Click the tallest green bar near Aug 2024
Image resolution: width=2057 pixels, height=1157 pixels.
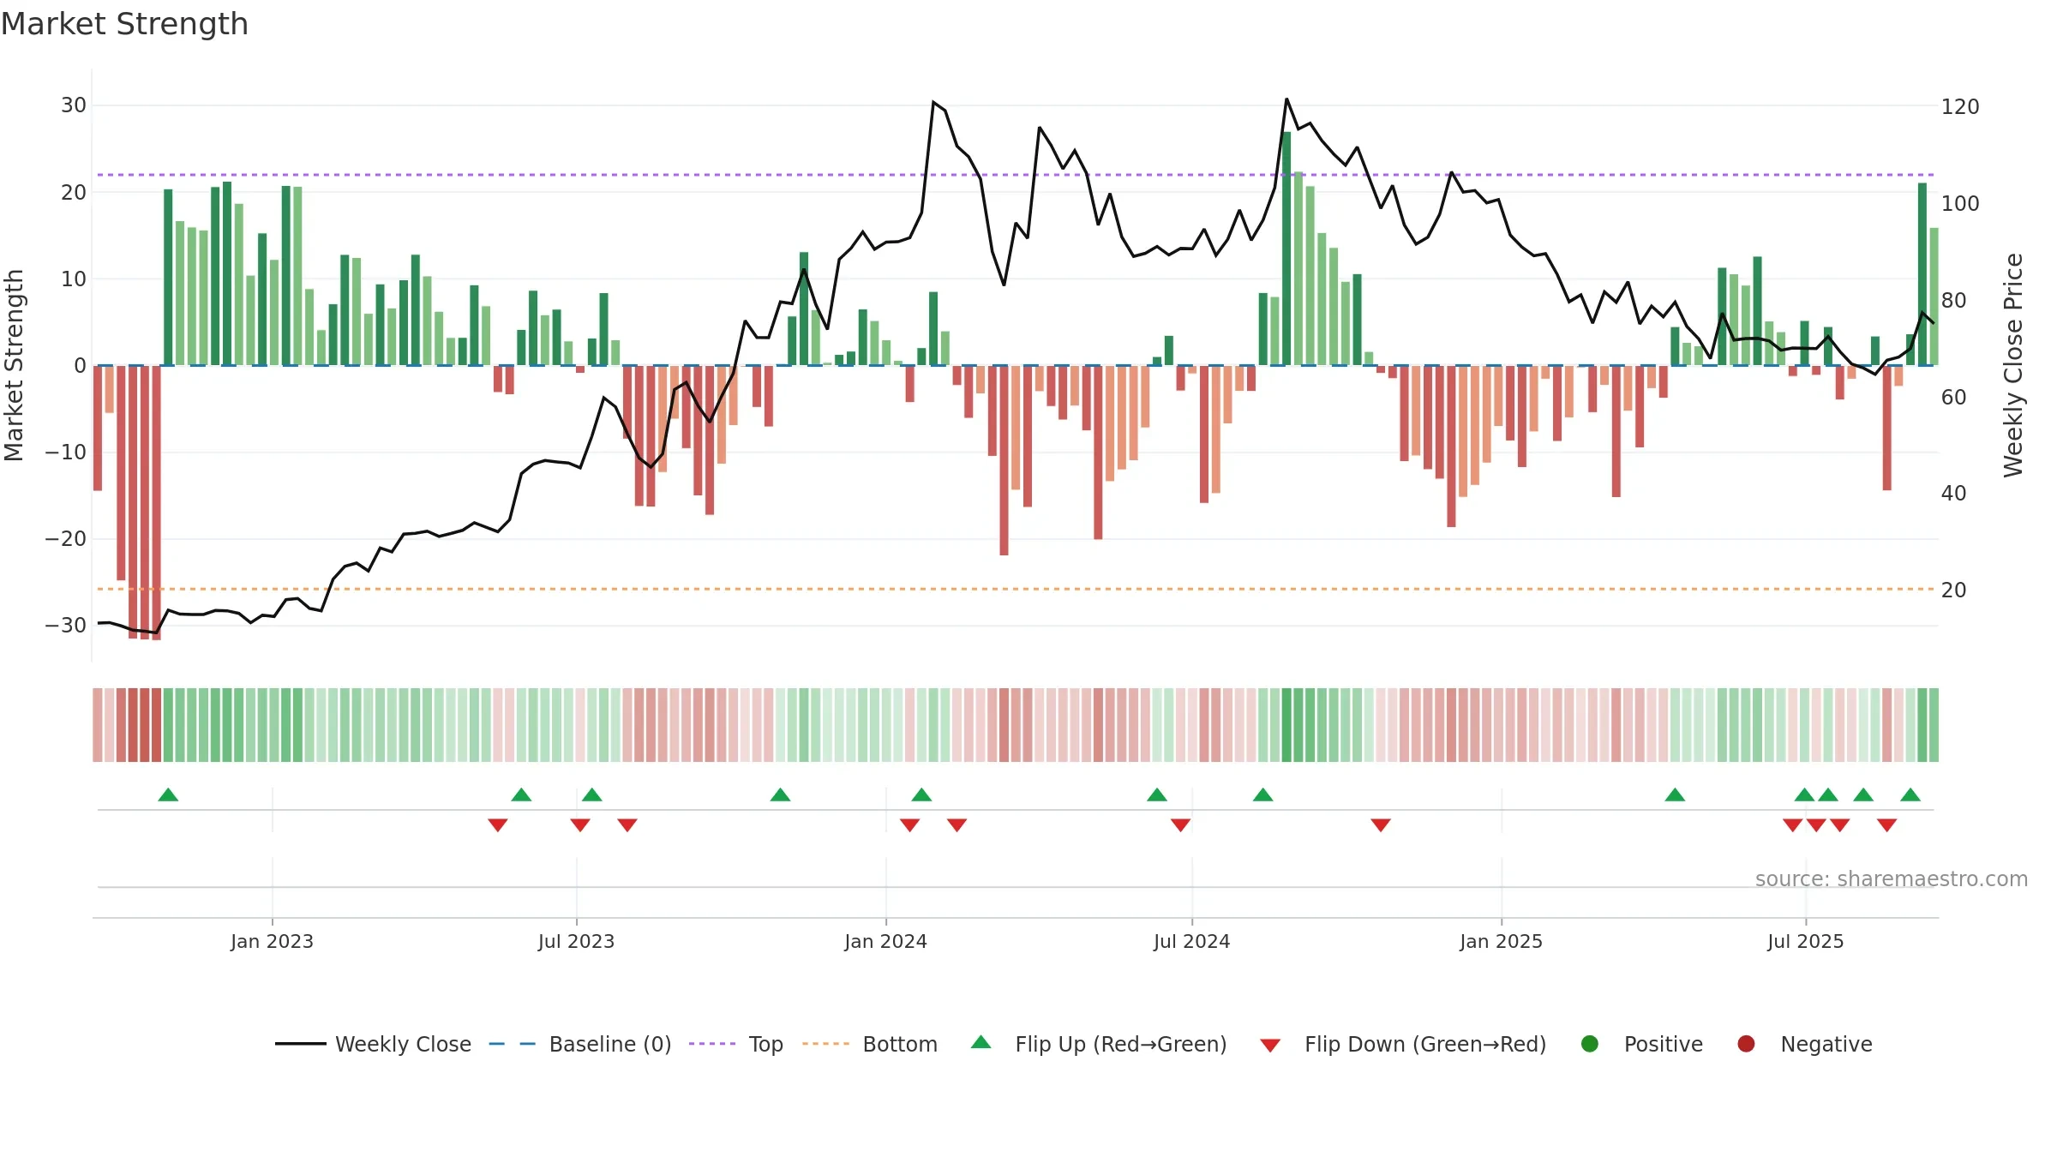coord(1286,249)
